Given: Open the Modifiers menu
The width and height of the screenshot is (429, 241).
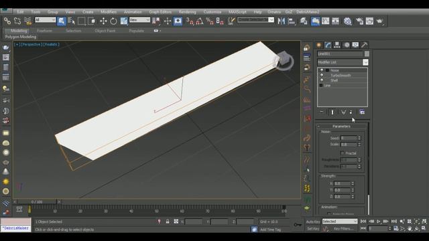Looking at the screenshot, I should [109, 12].
